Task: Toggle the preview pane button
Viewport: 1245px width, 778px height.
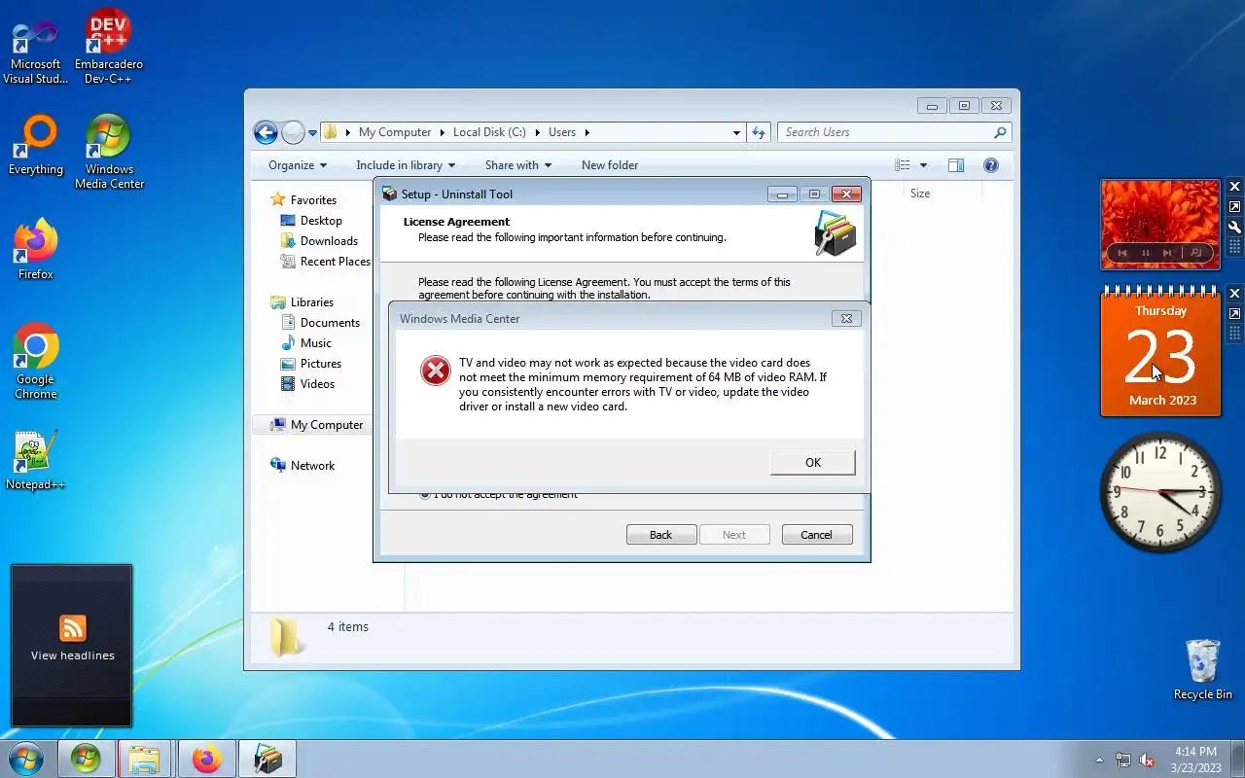Action: (x=956, y=165)
